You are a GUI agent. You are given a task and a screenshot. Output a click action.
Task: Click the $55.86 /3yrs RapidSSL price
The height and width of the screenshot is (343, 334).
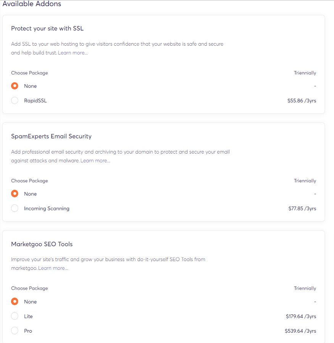[x=302, y=100]
